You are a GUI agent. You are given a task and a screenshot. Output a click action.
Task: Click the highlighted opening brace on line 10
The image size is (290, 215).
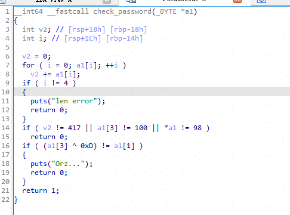pyautogui.click(x=24, y=92)
